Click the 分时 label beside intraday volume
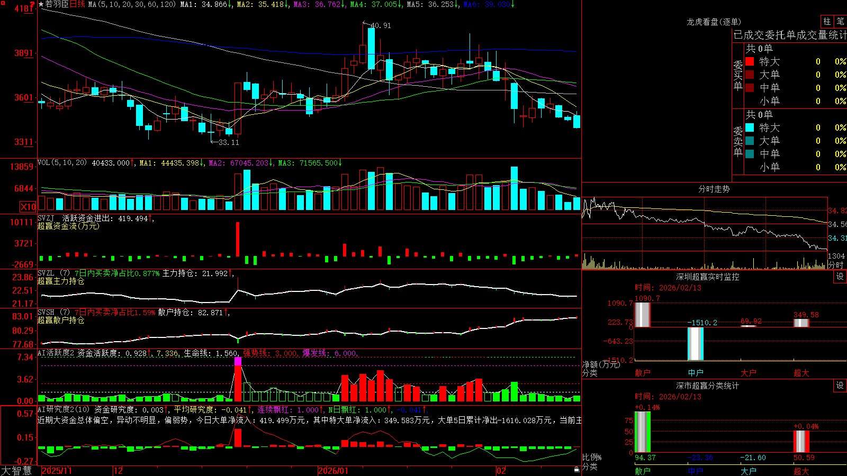Screen dimensions: 847x476 coord(836,265)
